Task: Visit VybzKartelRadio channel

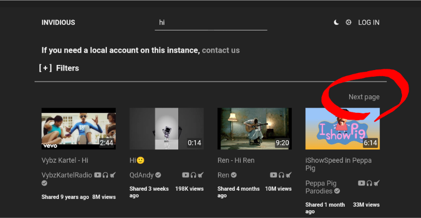Action: (67, 175)
